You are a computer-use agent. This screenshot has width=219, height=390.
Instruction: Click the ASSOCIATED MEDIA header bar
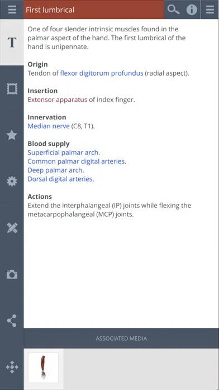point(121,338)
